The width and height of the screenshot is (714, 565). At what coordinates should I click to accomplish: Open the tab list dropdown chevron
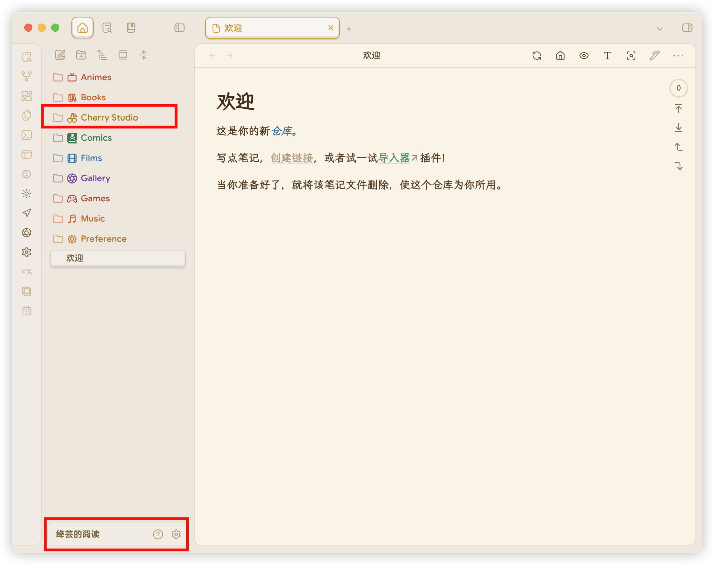pyautogui.click(x=659, y=29)
